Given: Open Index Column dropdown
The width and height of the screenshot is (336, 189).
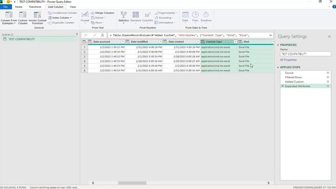Looking at the screenshot, I should pos(60,18).
